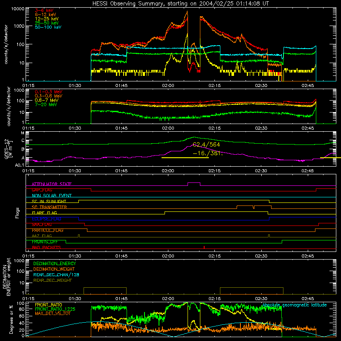Select the SAA_FLAG label

point(42,225)
